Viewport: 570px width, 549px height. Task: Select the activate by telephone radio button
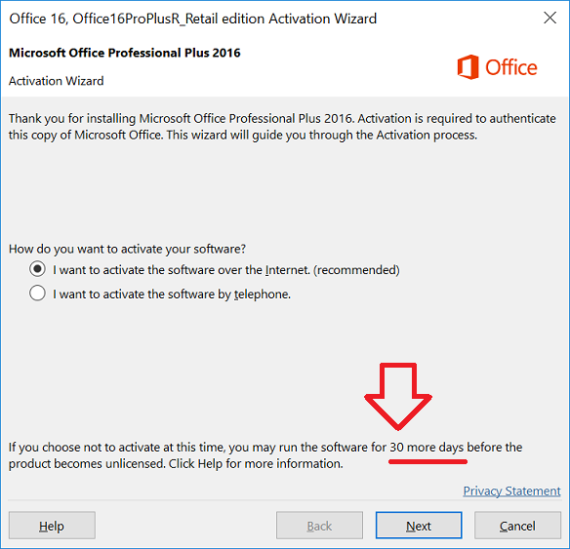(x=37, y=293)
